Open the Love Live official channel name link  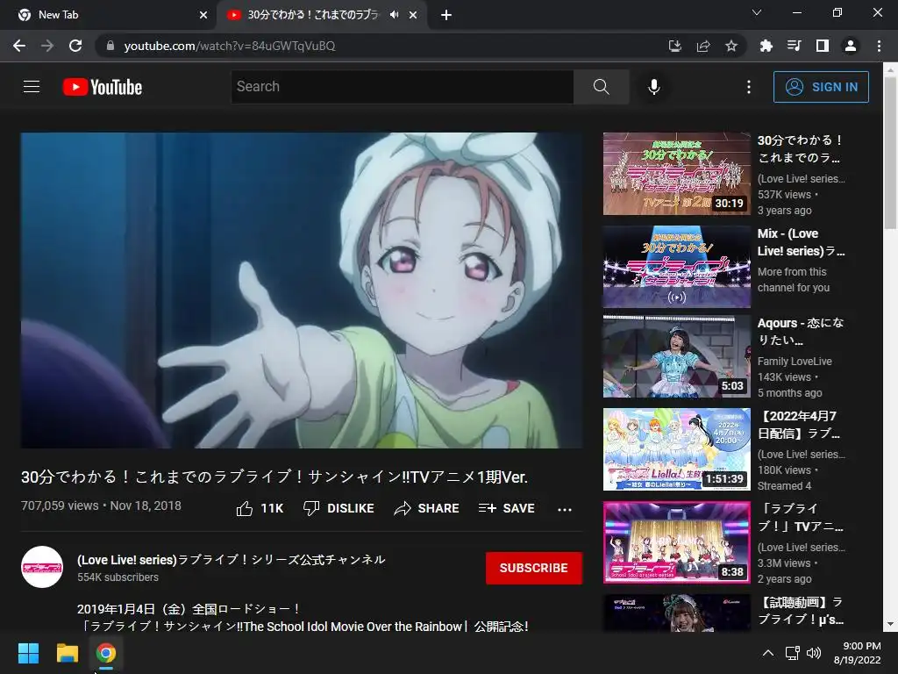click(232, 560)
